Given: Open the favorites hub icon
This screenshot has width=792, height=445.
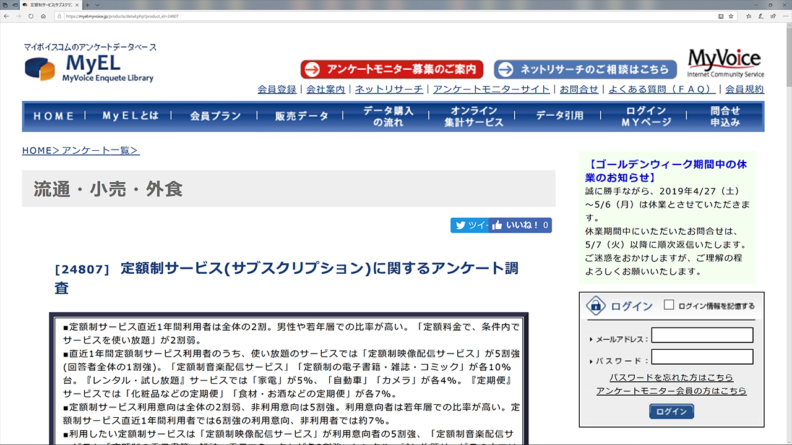Looking at the screenshot, I should (x=748, y=16).
